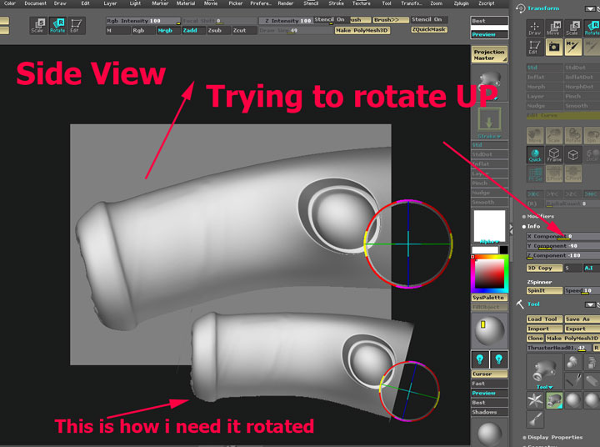Image resolution: width=600 pixels, height=447 pixels.
Task: Expand Display Properties section
Action: 552,437
